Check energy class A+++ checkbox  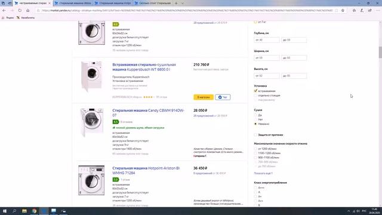(x=255, y=188)
